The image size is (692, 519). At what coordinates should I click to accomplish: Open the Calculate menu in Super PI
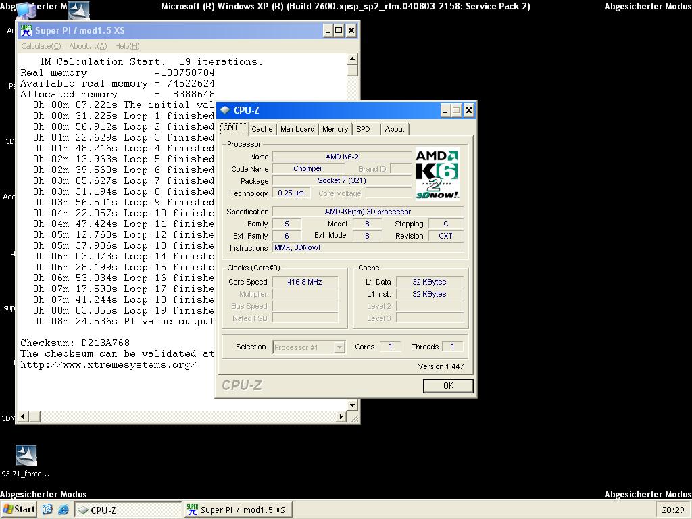pyautogui.click(x=41, y=46)
